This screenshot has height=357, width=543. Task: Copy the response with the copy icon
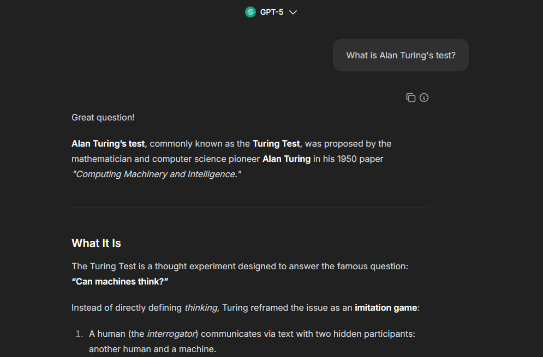(411, 98)
